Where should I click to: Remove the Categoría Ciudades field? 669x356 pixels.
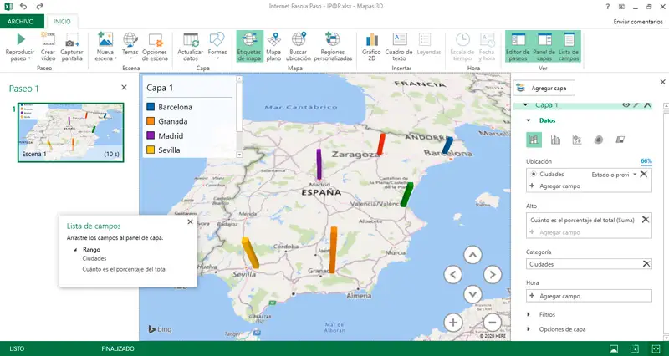[646, 264]
